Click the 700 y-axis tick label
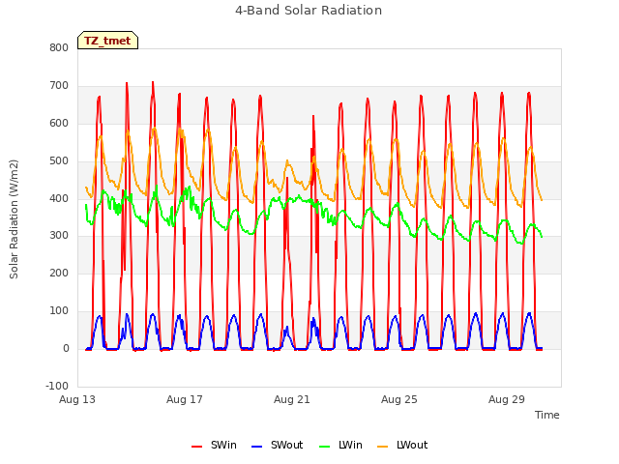Screen dimensions: 619x464 point(59,86)
